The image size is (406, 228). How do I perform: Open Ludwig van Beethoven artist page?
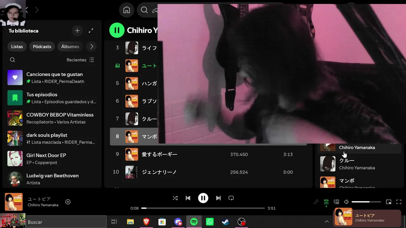pyautogui.click(x=52, y=179)
